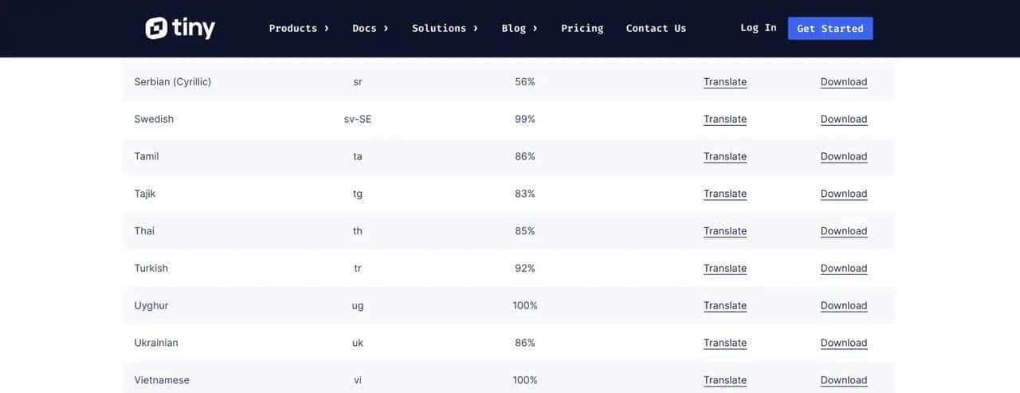Open Contact Us page
This screenshot has height=393, width=1020.
point(656,29)
